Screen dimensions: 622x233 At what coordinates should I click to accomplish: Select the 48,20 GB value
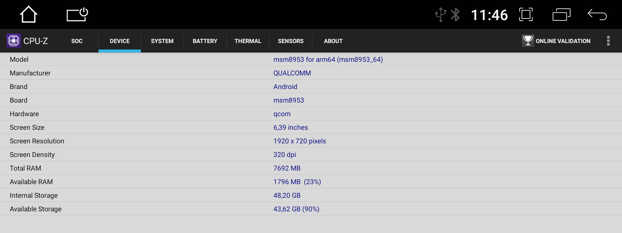coord(287,195)
